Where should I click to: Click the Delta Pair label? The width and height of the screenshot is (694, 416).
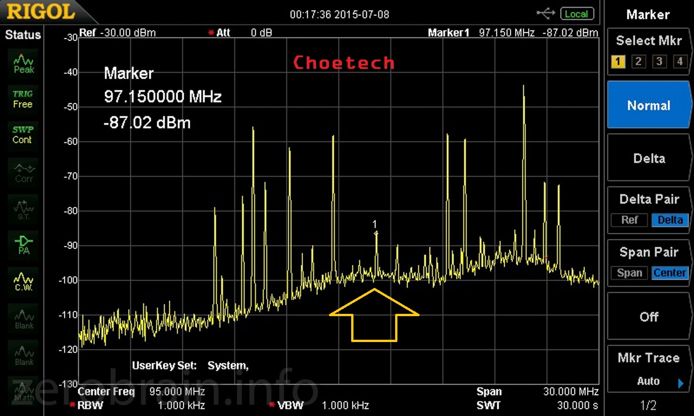(x=649, y=199)
